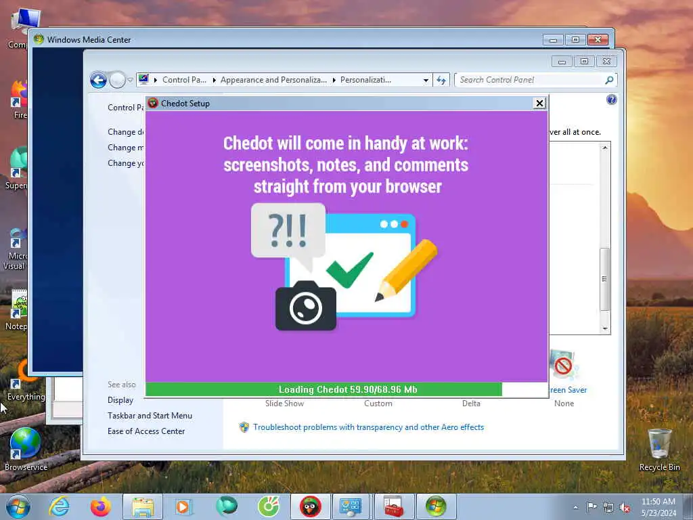Open the Recycle Bin desktop icon
Viewport: 693px width, 520px height.
[x=659, y=450]
